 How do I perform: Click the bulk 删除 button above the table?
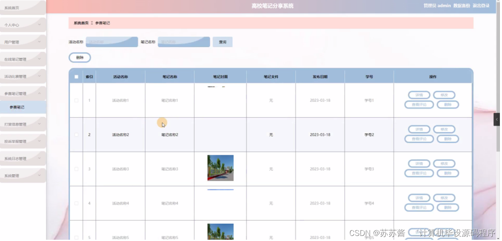click(x=80, y=58)
